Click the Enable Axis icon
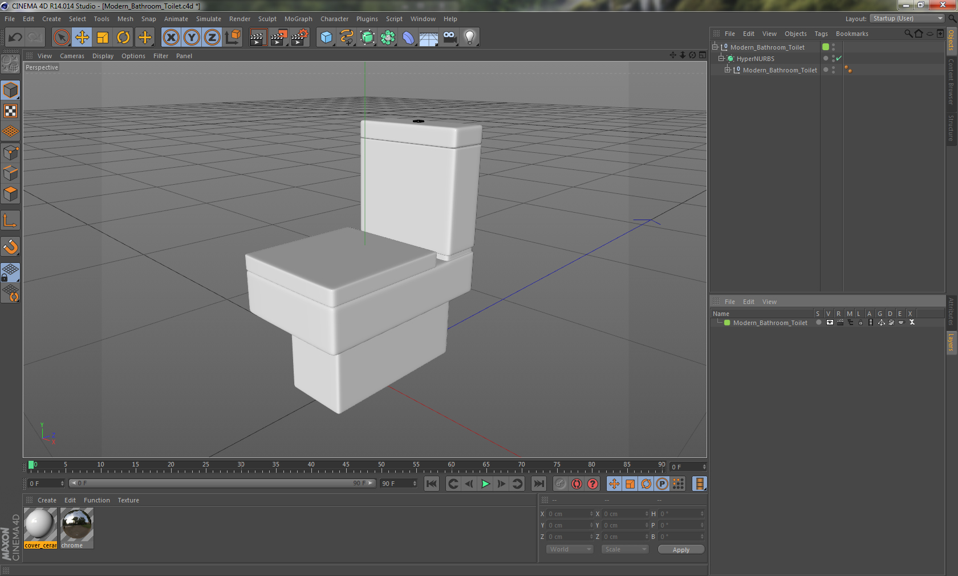Image resolution: width=958 pixels, height=576 pixels. click(x=10, y=221)
